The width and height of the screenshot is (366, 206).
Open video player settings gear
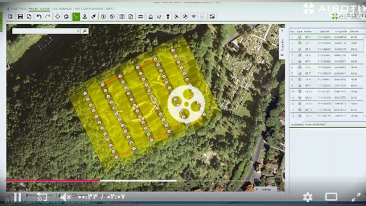308,197
